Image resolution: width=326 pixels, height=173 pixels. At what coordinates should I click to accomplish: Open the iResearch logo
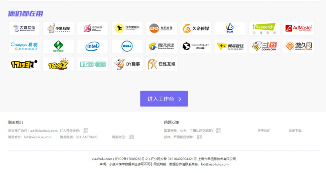tap(264, 28)
